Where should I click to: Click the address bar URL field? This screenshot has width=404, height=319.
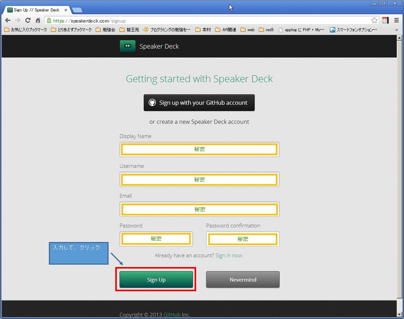coord(211,21)
